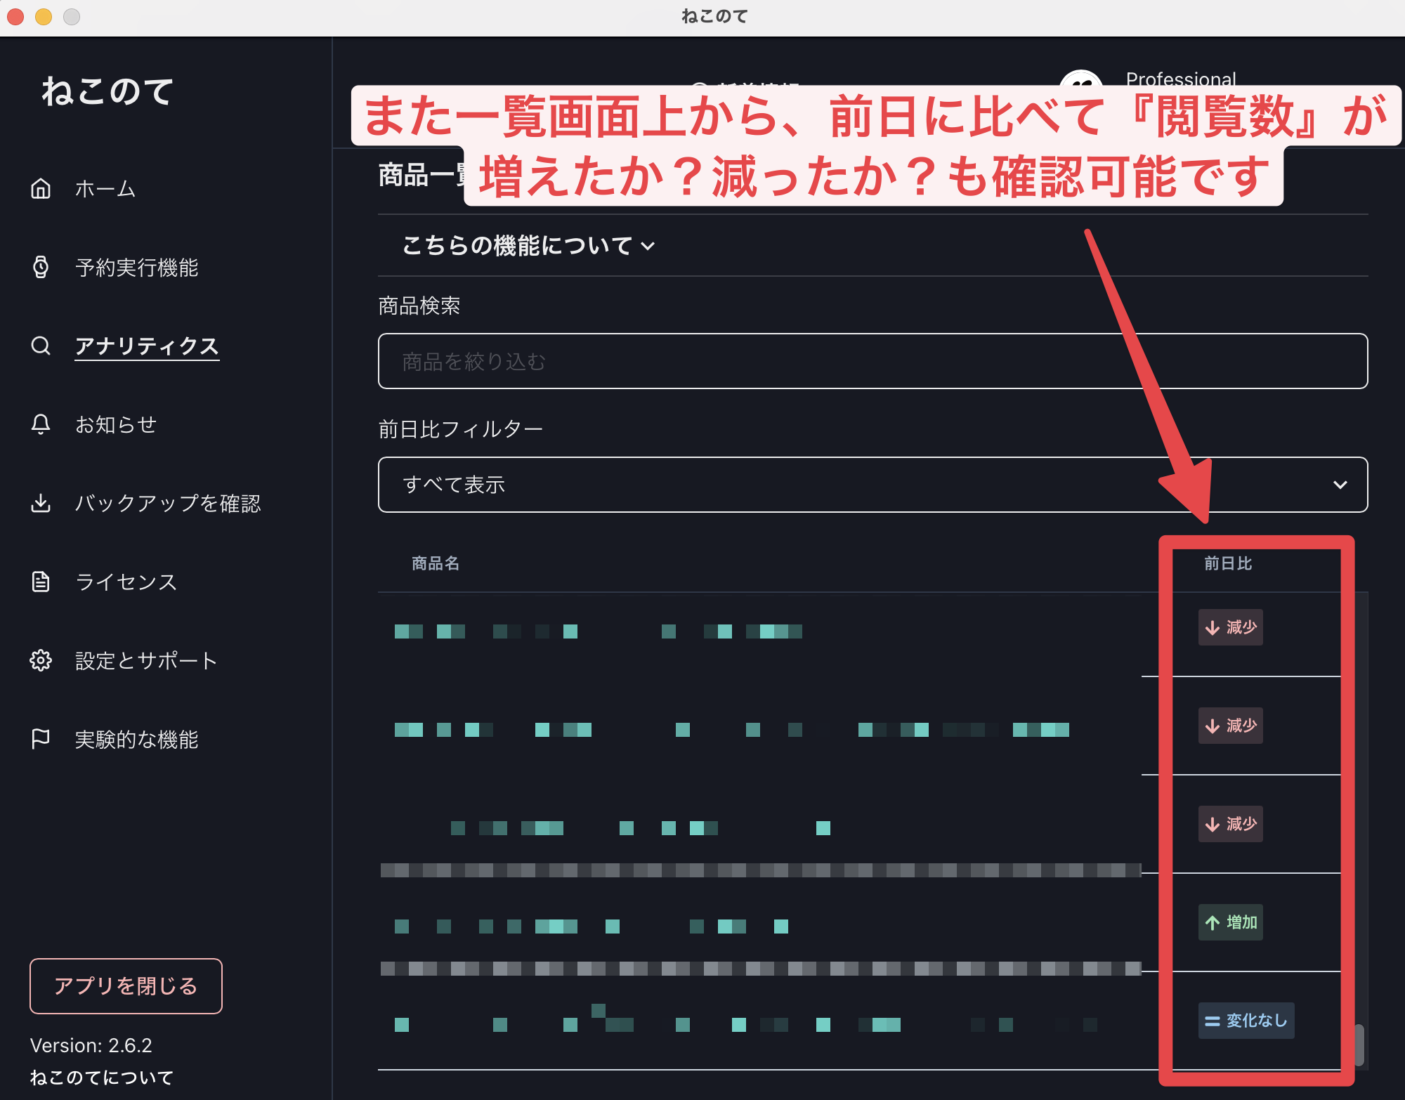Click the 商品を絞り込む search field
Screen dimensions: 1405x1100
pos(873,361)
